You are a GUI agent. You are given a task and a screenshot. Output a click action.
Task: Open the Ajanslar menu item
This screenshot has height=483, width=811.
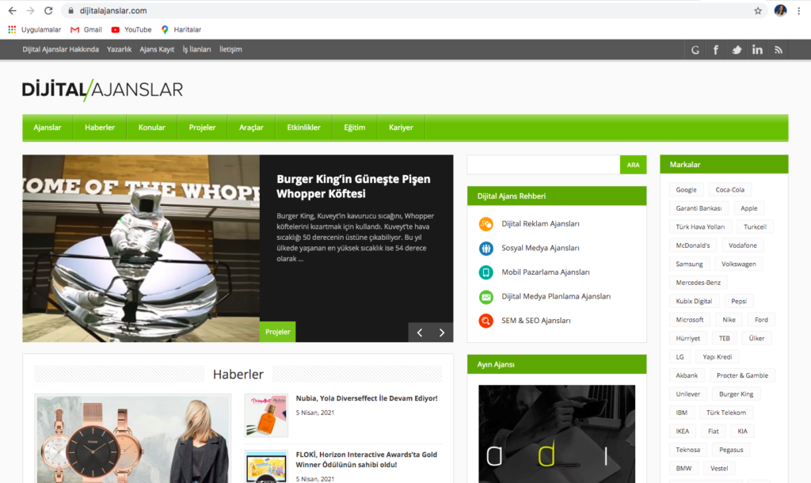pyautogui.click(x=48, y=127)
